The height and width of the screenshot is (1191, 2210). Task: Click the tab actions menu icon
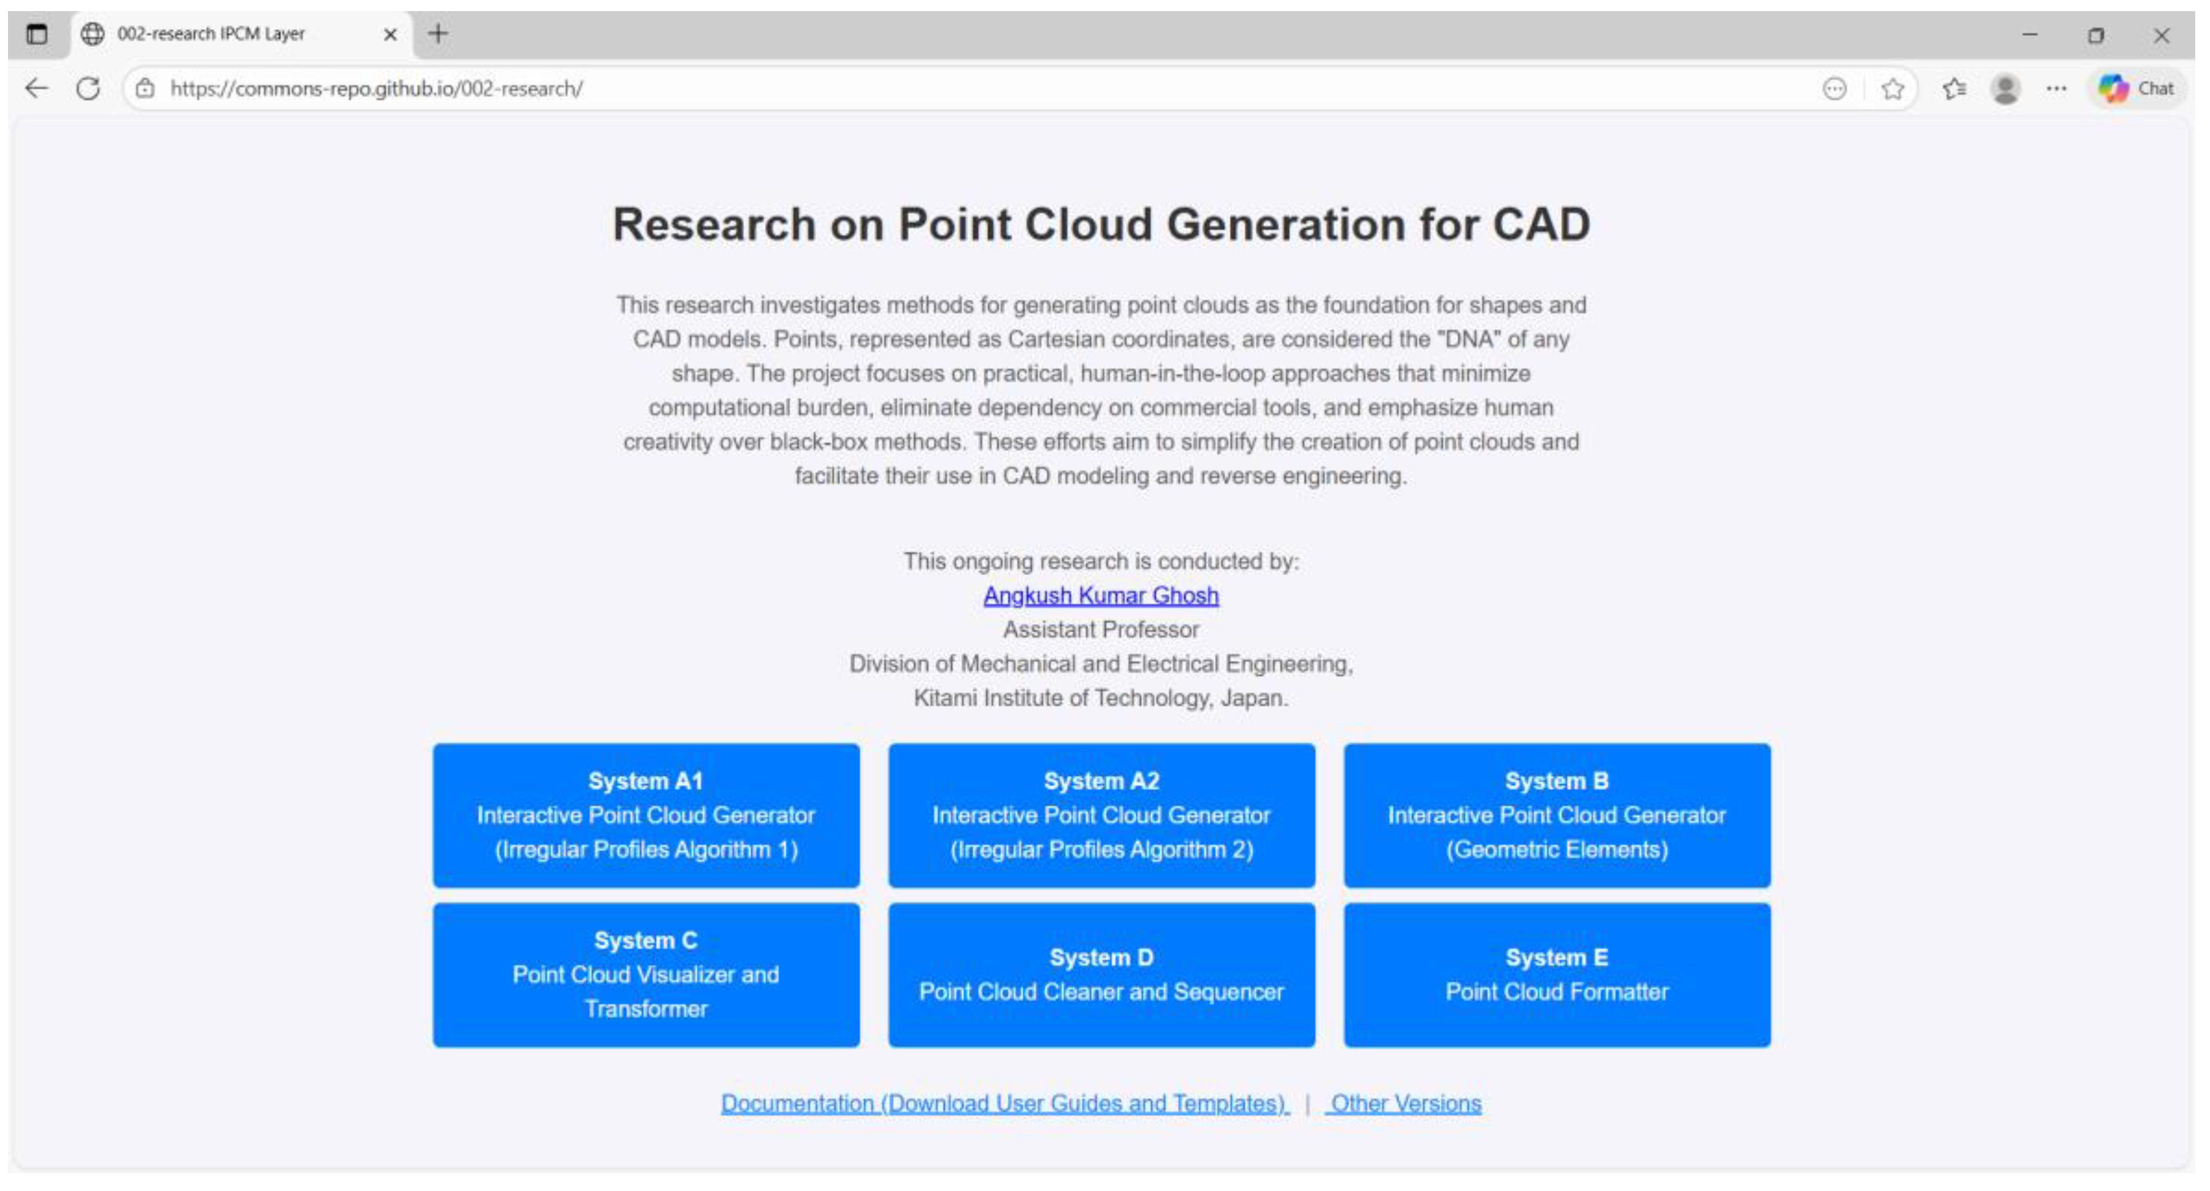tap(37, 35)
